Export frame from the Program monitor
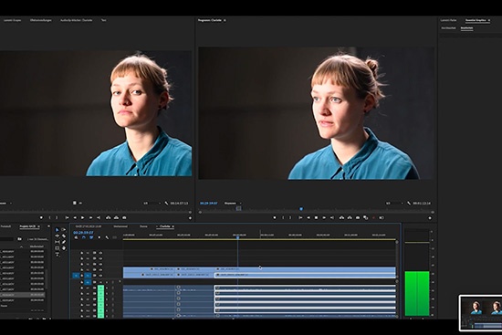 (358, 217)
